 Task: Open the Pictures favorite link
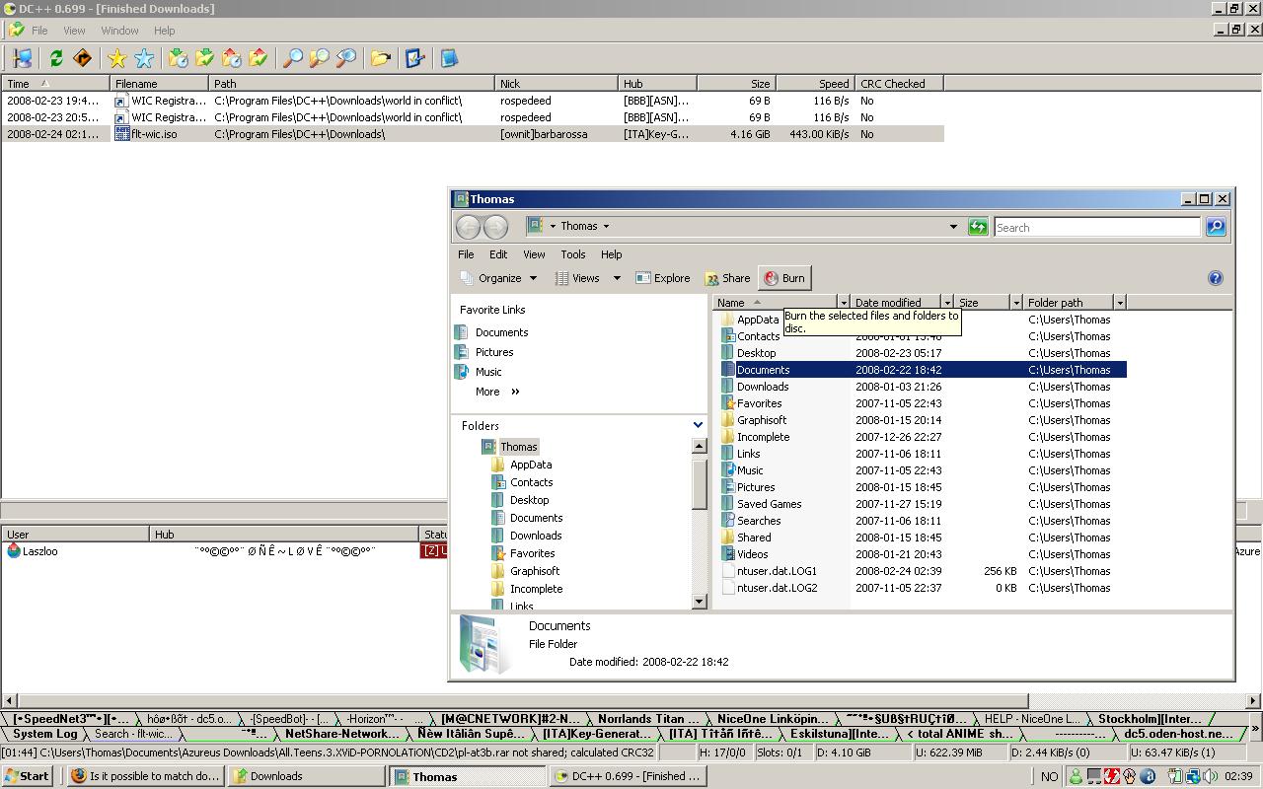[x=493, y=352]
